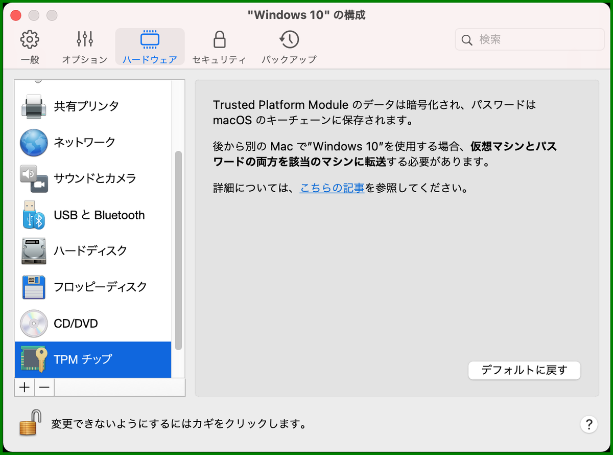Click the 共有プリンタ label in the list
Screen dimensions: 613x455
click(86, 106)
